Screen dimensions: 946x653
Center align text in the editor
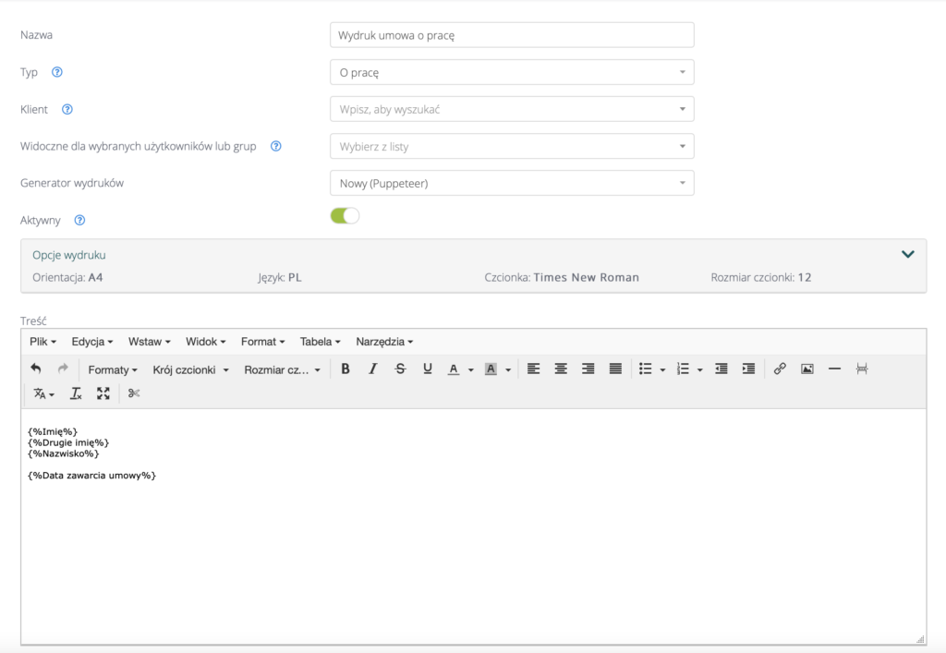click(561, 369)
